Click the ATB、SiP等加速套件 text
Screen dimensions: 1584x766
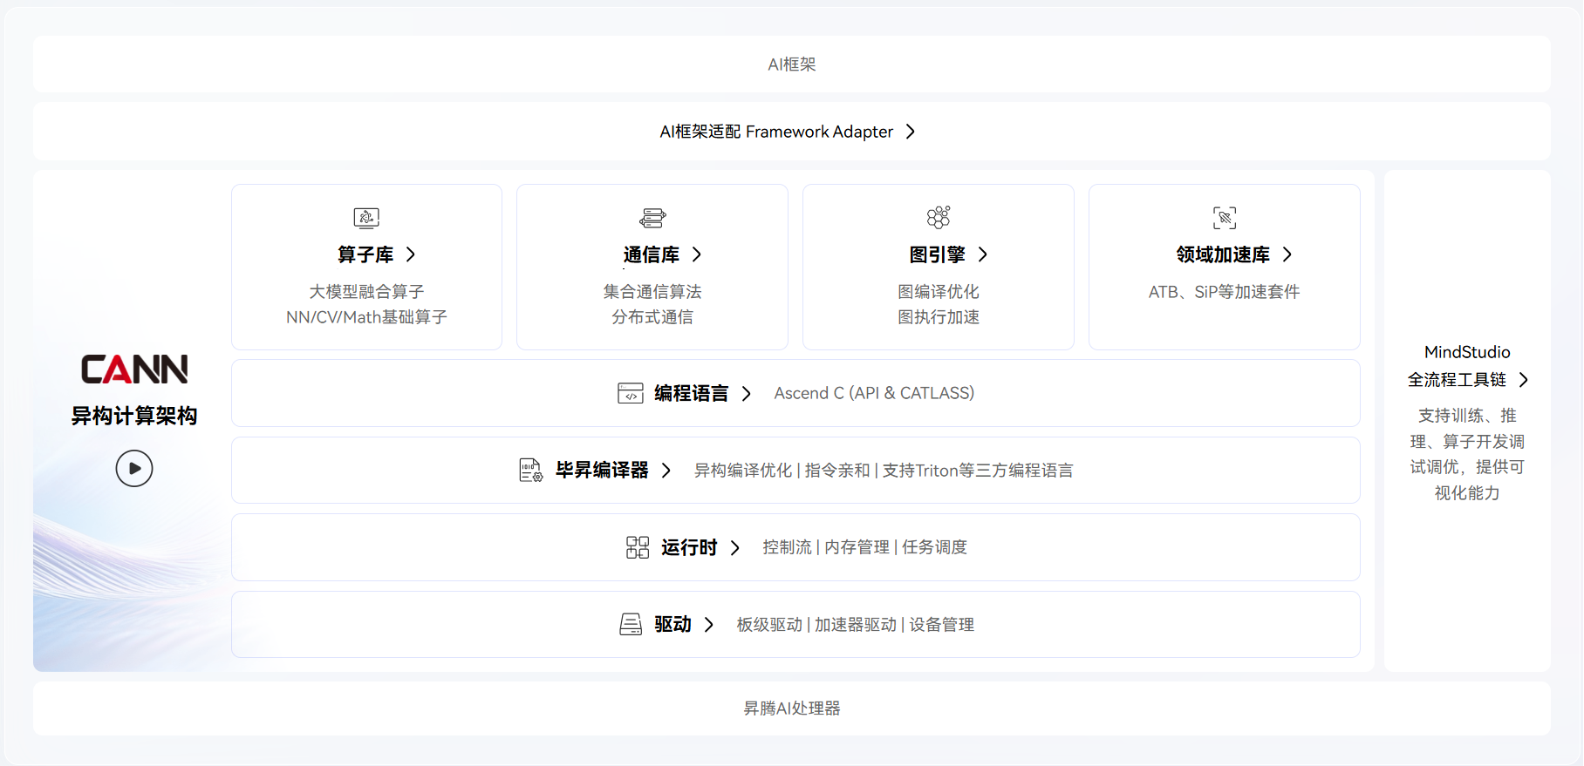[1225, 292]
